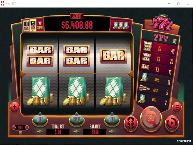Hit the big orange SPIN button
The height and width of the screenshot is (145, 193).
(151, 118)
